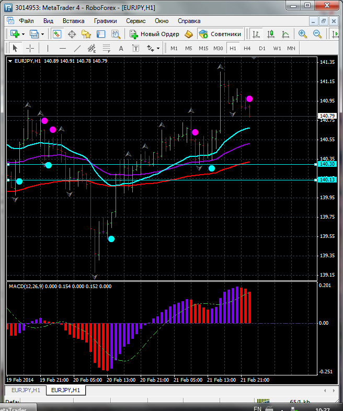Zoom out the chart
The width and height of the screenshot is (343, 411).
(317, 34)
